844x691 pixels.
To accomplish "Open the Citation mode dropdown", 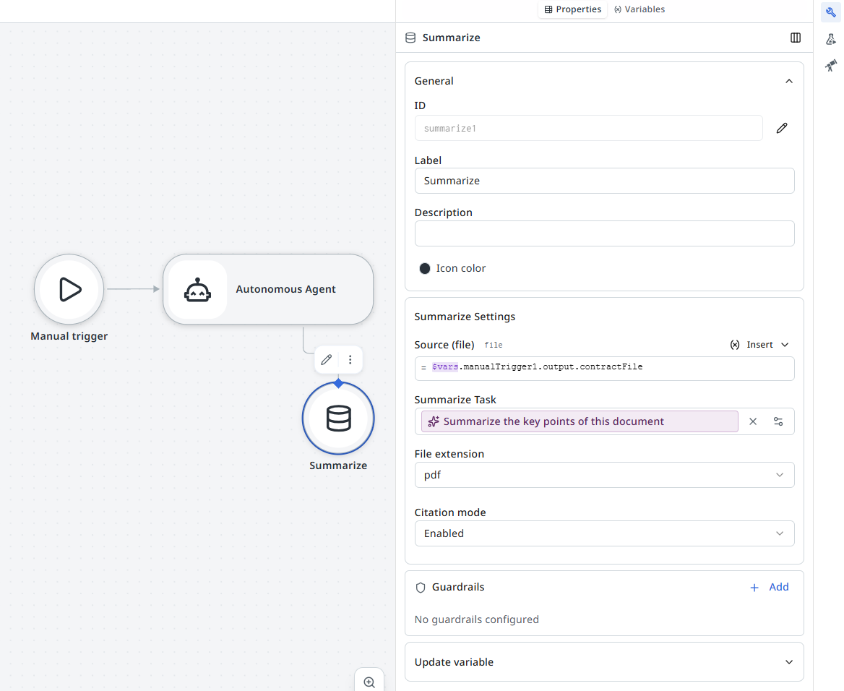I will [x=604, y=533].
